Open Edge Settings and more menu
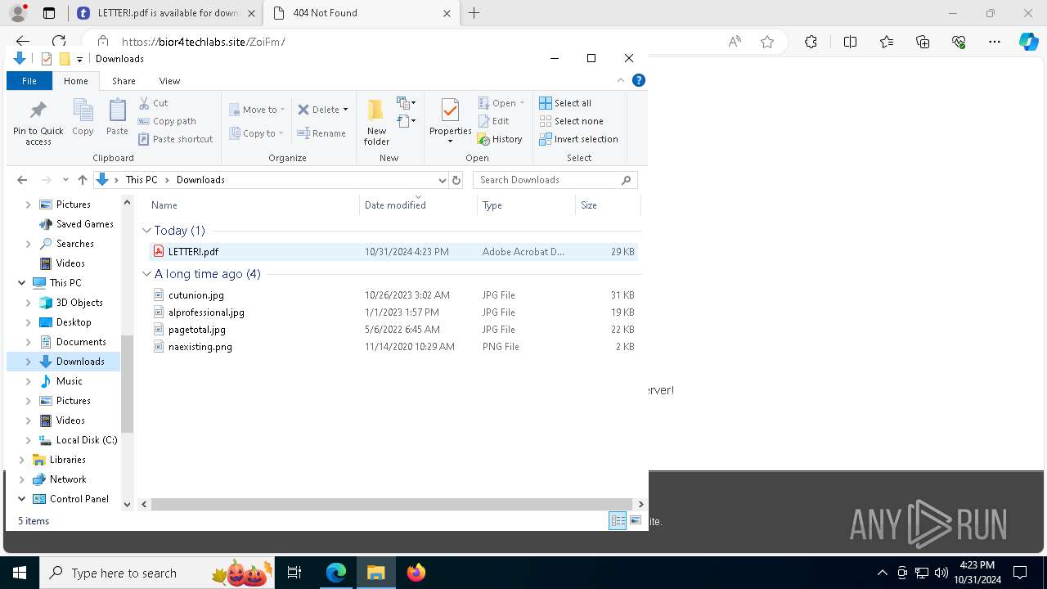Screen dimensions: 1047x589 point(995,42)
